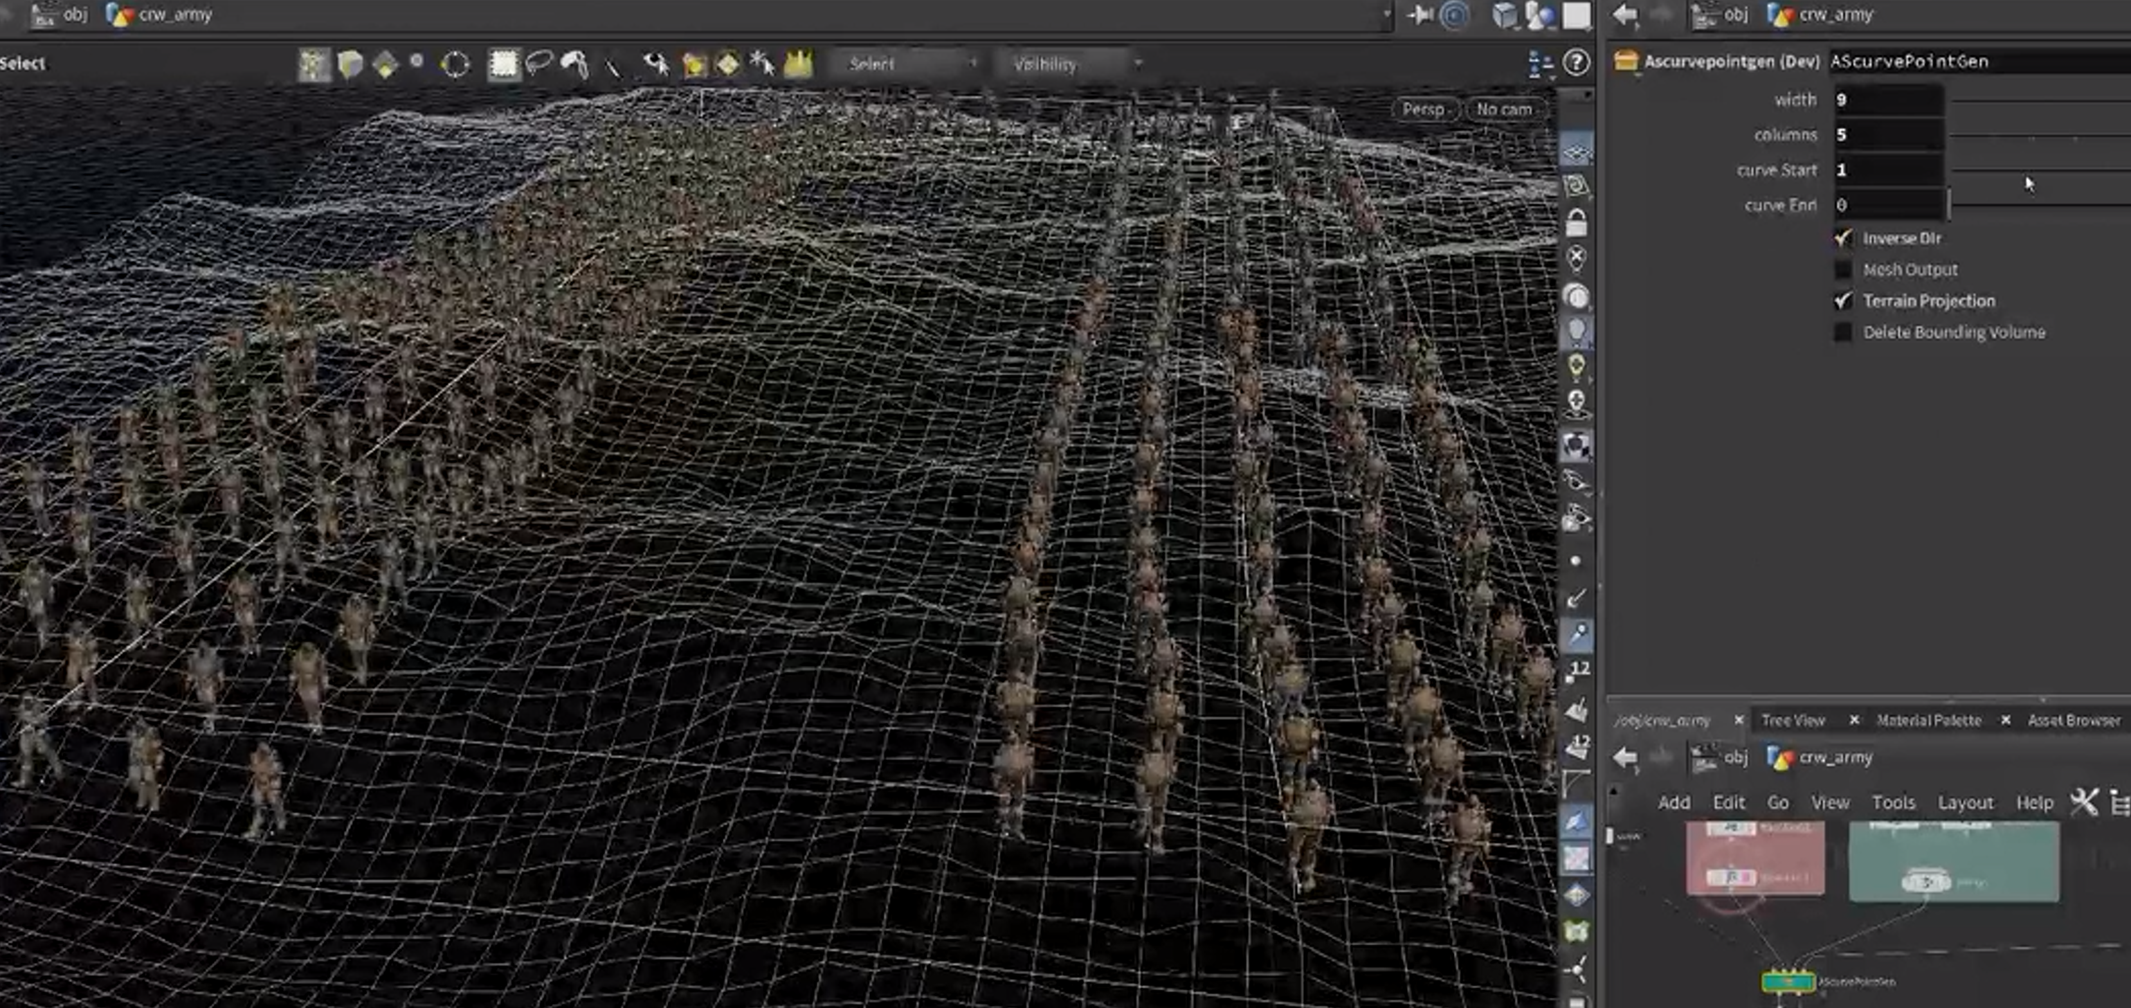Click the width slider track

pos(2041,101)
